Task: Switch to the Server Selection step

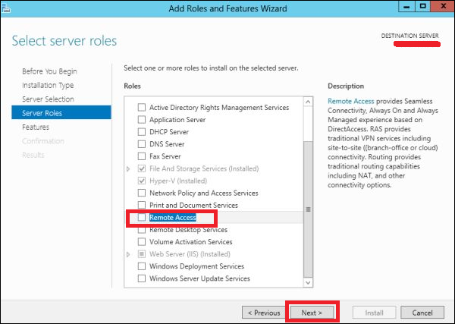Action: 48,99
